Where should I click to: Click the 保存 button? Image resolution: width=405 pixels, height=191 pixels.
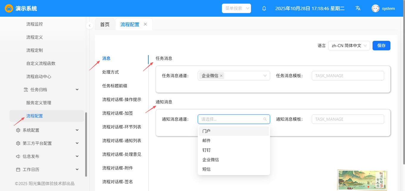pyautogui.click(x=381, y=46)
